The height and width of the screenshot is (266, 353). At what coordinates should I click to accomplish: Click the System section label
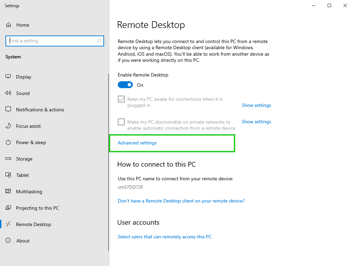click(13, 57)
